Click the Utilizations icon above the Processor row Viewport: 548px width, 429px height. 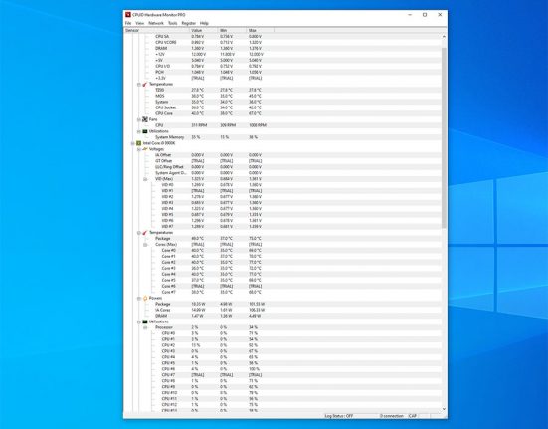(145, 322)
